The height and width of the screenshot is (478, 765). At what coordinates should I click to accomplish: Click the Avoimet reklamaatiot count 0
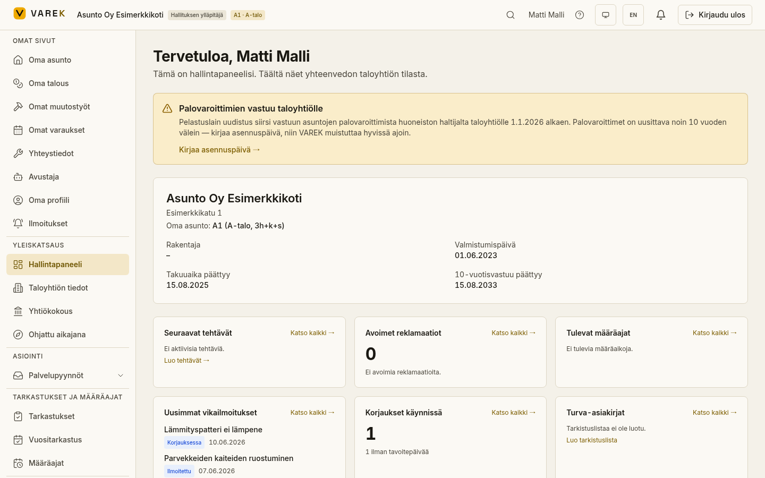371,354
